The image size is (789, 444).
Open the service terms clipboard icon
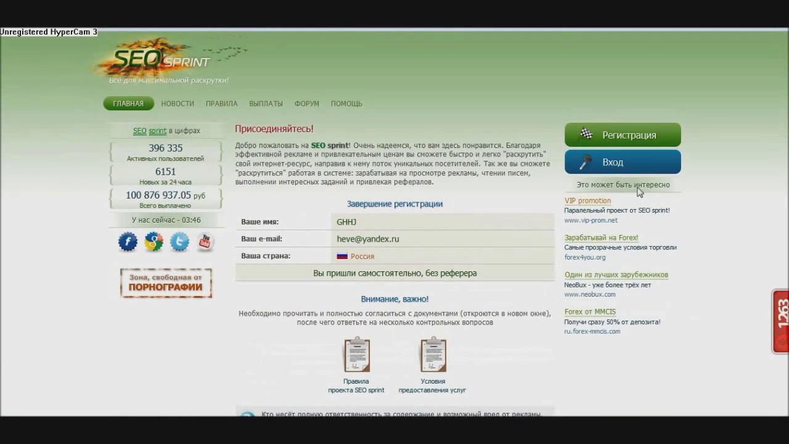pyautogui.click(x=433, y=355)
